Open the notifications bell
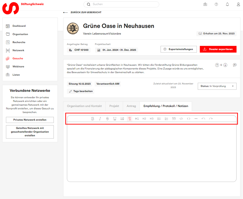243x199 pixels. [x=227, y=4]
